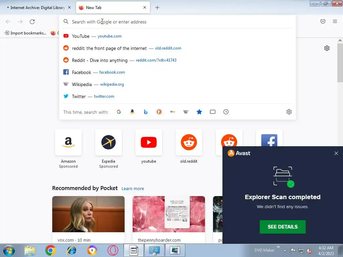The width and height of the screenshot is (343, 257).
Task: Open the Save to Pocket icon
Action: click(x=323, y=21)
